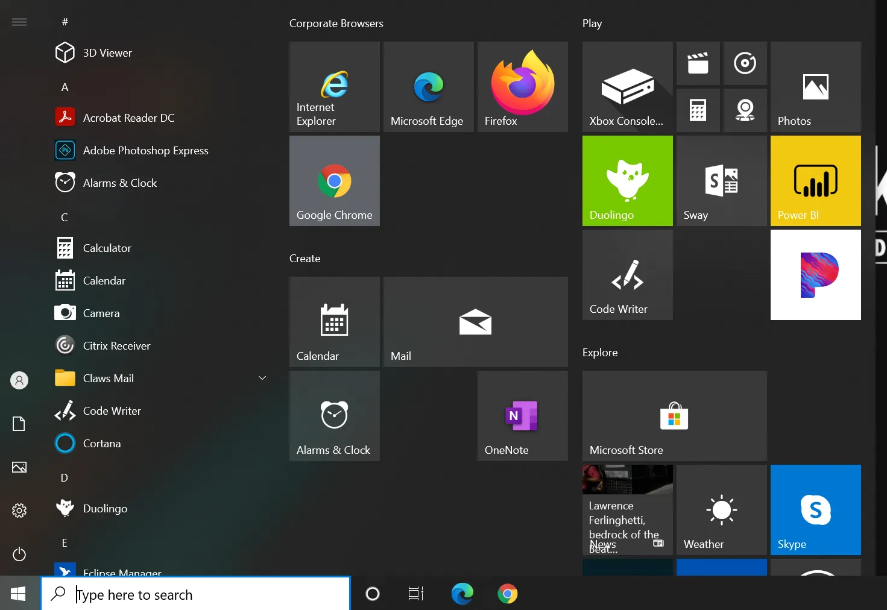Open Adobe Photoshop Express
The height and width of the screenshot is (610, 887).
pyautogui.click(x=160, y=151)
